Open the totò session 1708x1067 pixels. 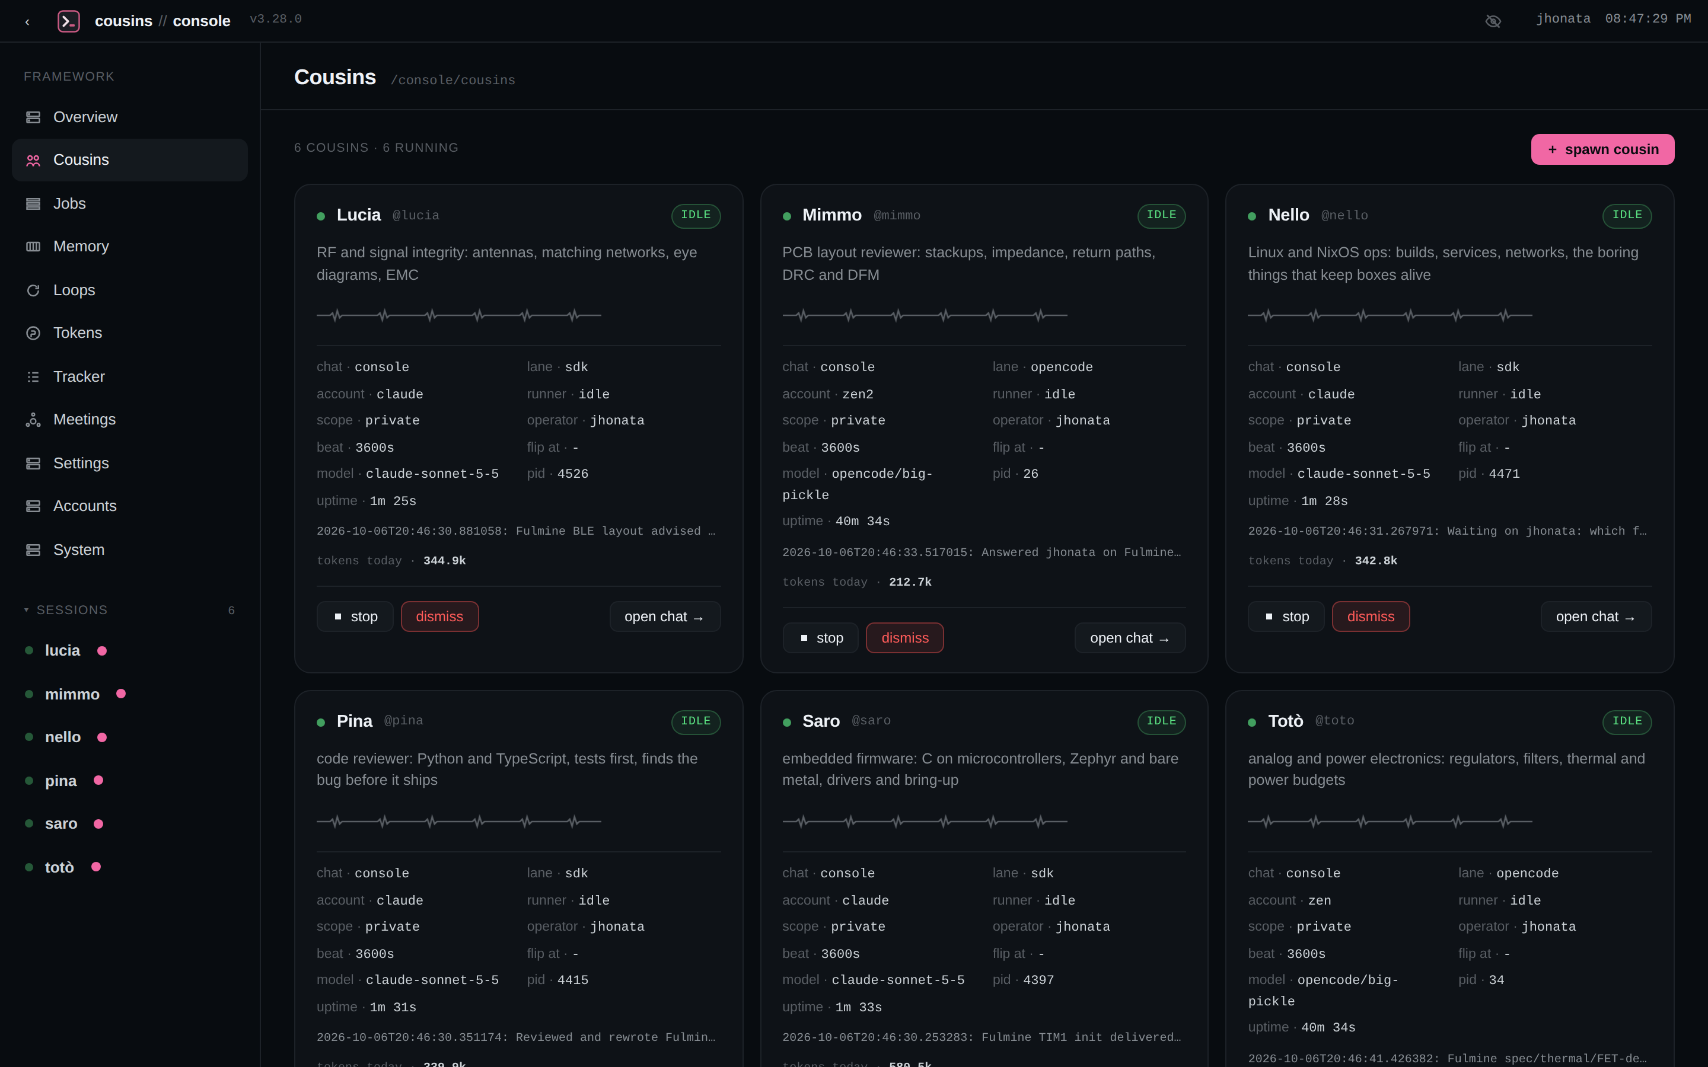click(130, 867)
